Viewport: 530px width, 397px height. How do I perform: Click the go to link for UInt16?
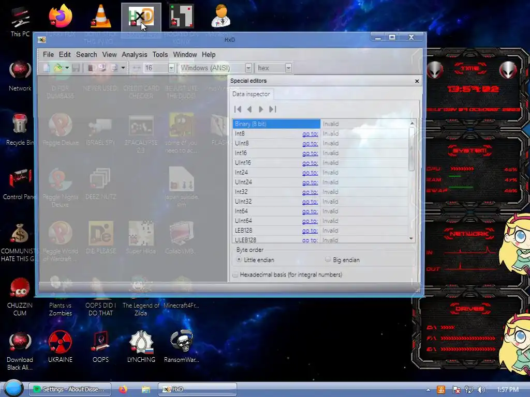310,163
